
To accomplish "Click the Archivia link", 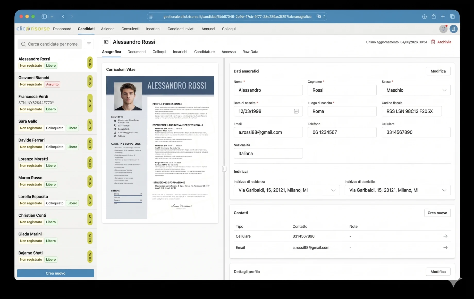I will click(x=444, y=42).
